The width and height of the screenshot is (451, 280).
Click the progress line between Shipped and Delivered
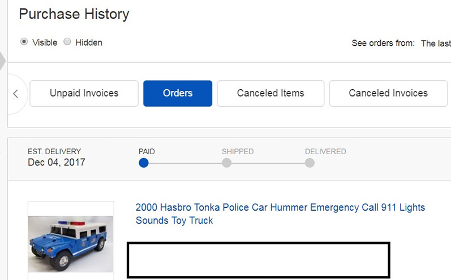click(268, 163)
